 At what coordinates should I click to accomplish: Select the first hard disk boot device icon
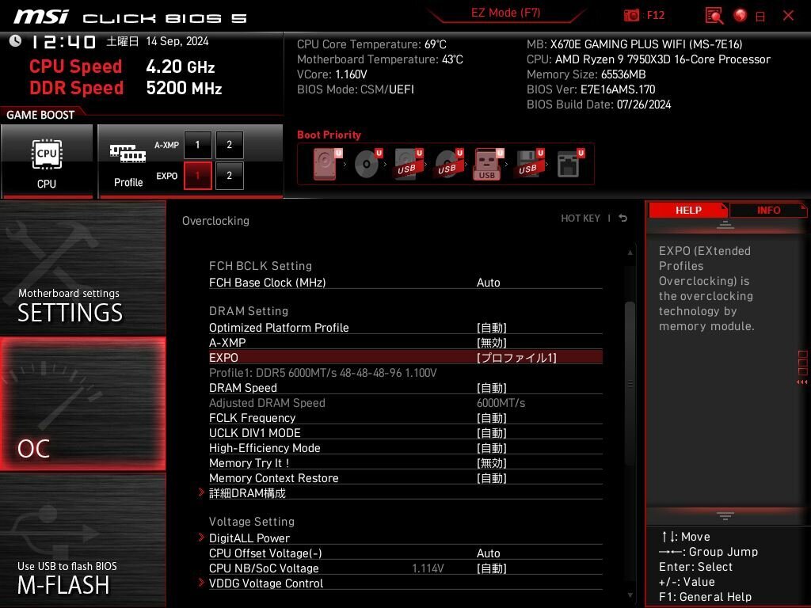pos(326,164)
